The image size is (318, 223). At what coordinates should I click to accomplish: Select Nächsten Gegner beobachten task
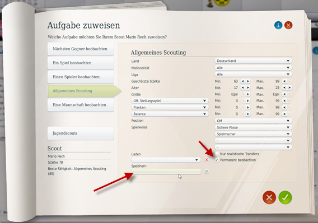point(81,49)
